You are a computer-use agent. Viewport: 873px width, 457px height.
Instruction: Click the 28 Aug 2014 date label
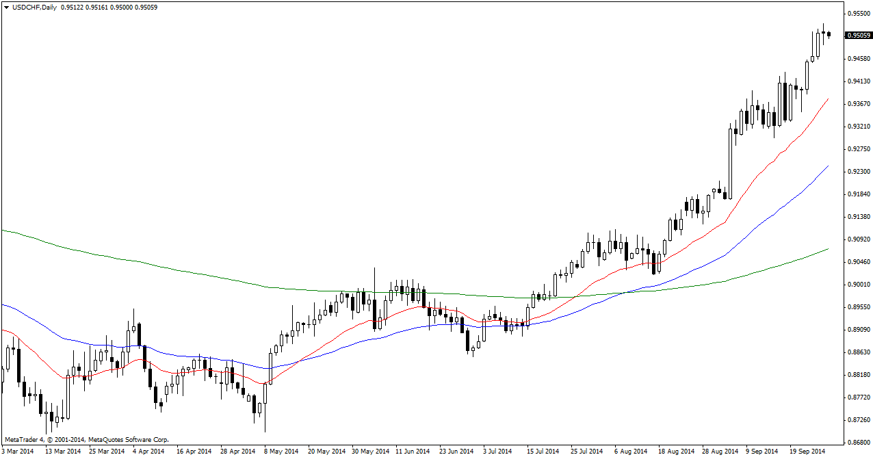pos(719,452)
